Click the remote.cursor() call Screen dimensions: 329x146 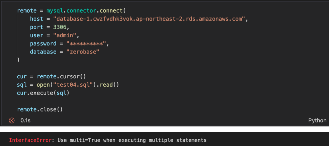click(x=61, y=76)
